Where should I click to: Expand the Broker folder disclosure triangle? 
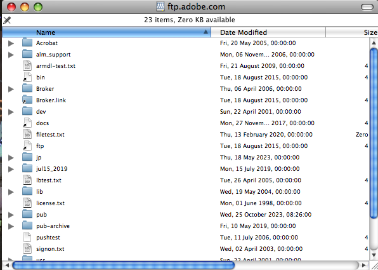tap(11, 89)
